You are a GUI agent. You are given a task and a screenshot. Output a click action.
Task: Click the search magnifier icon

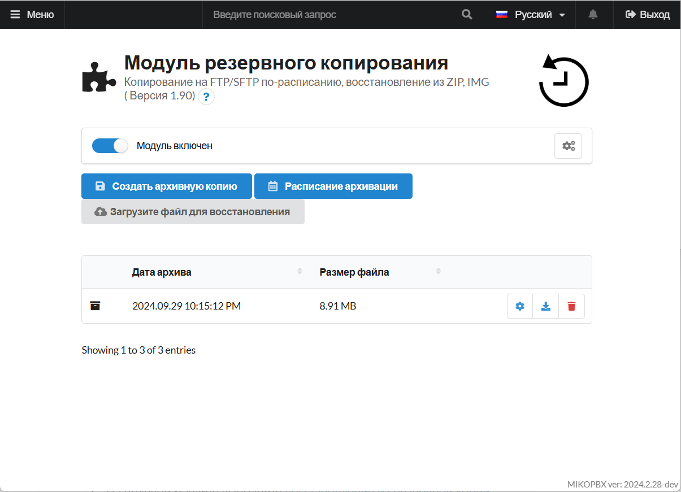pyautogui.click(x=467, y=15)
